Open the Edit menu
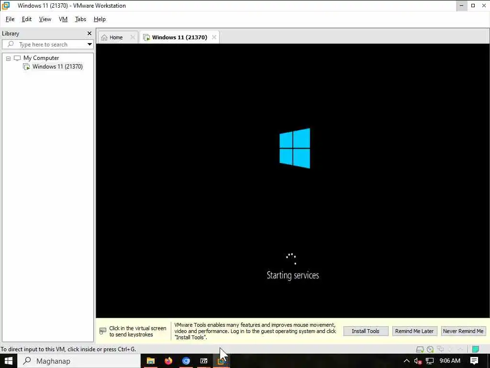Image resolution: width=490 pixels, height=368 pixels. tap(27, 19)
